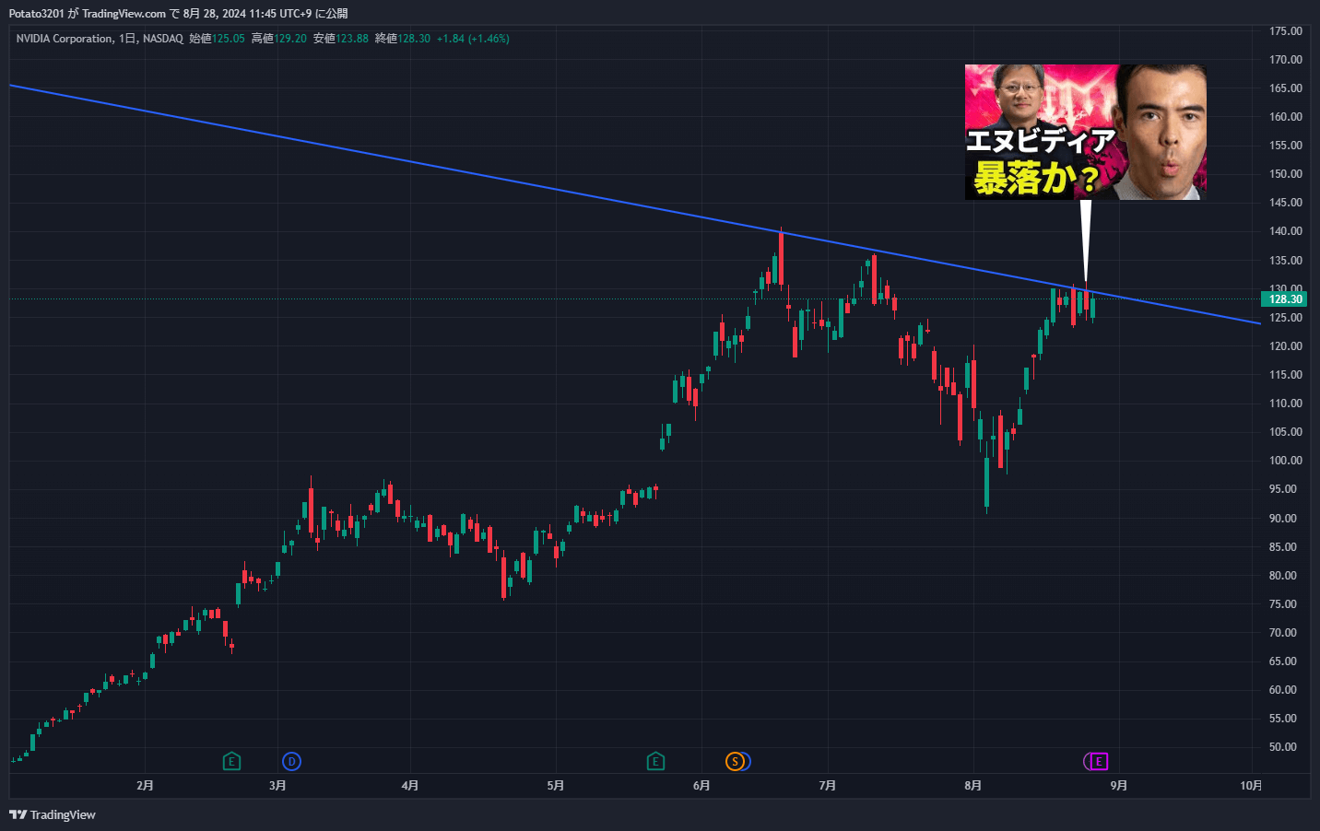Click the TradingView logo at bottom left

[53, 814]
